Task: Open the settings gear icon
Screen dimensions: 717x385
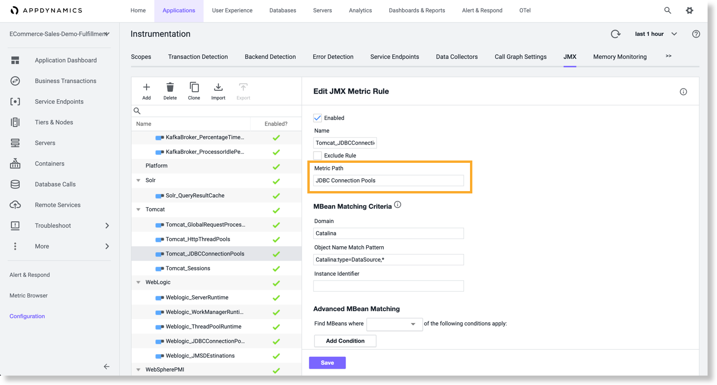Action: click(x=690, y=10)
